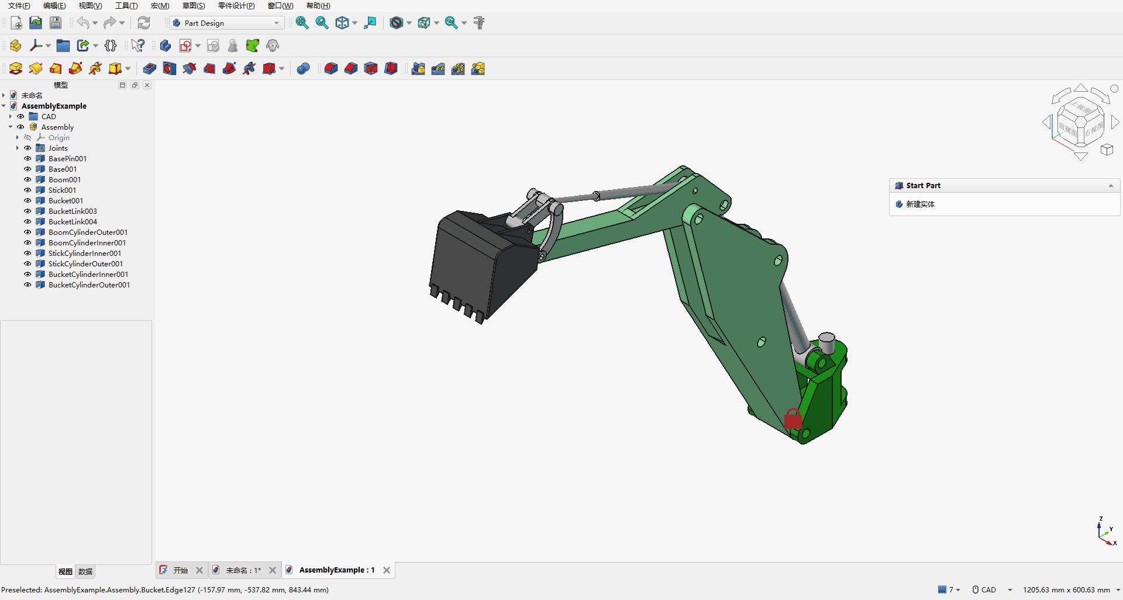This screenshot has height=600, width=1123.
Task: Collapse the Assembly tree node
Action: pyautogui.click(x=11, y=127)
